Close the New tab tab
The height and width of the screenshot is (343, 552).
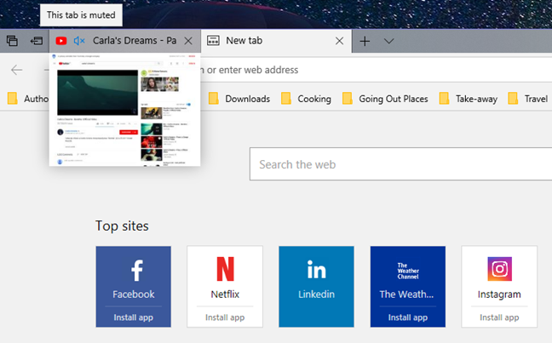point(339,41)
